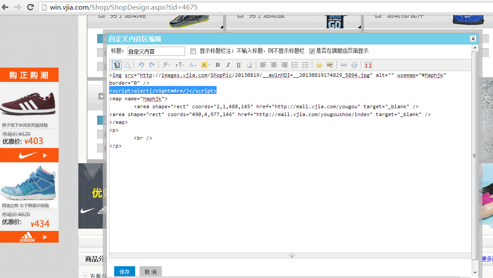Open the highlight background color dropdown

click(205, 65)
